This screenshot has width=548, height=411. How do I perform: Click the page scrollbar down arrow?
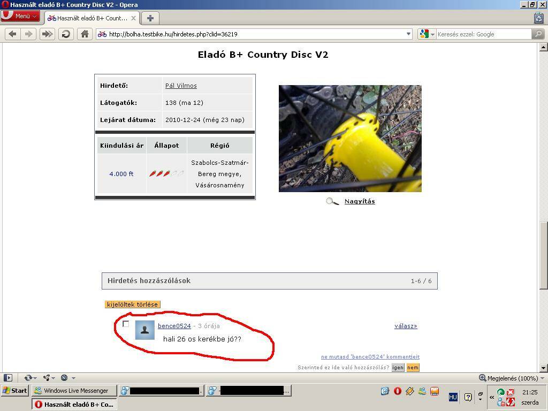point(544,368)
